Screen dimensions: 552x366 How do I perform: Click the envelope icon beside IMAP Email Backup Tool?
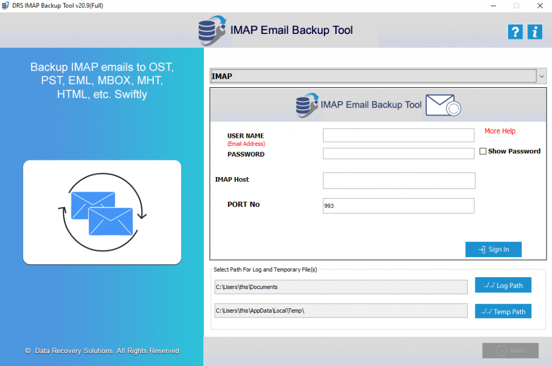443,105
